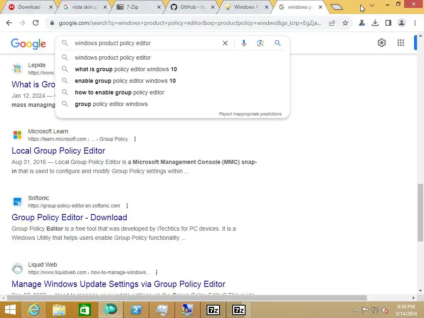424x318 pixels.
Task: Toggle the side panel icon
Action: click(x=388, y=23)
